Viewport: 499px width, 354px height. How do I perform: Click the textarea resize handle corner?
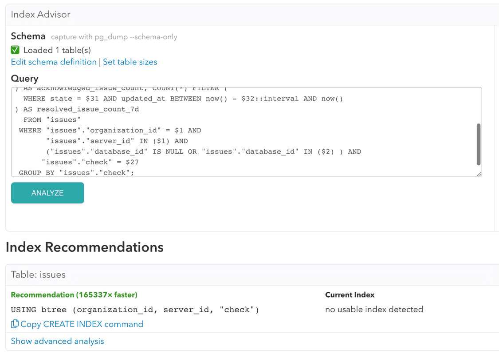pyautogui.click(x=479, y=173)
